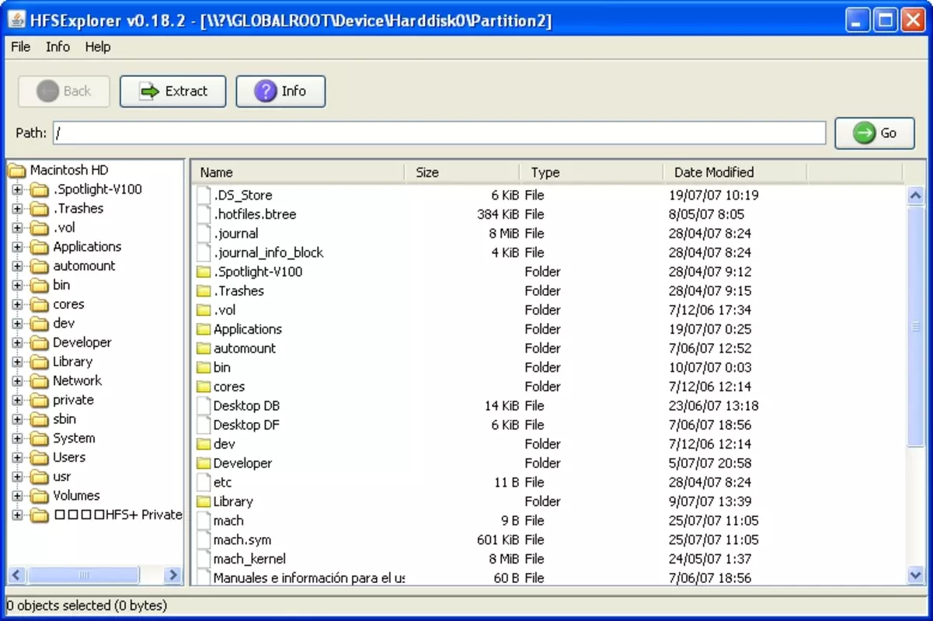Screen dimensions: 933x621
Task: Expand the .vol tree node
Action: pos(18,228)
